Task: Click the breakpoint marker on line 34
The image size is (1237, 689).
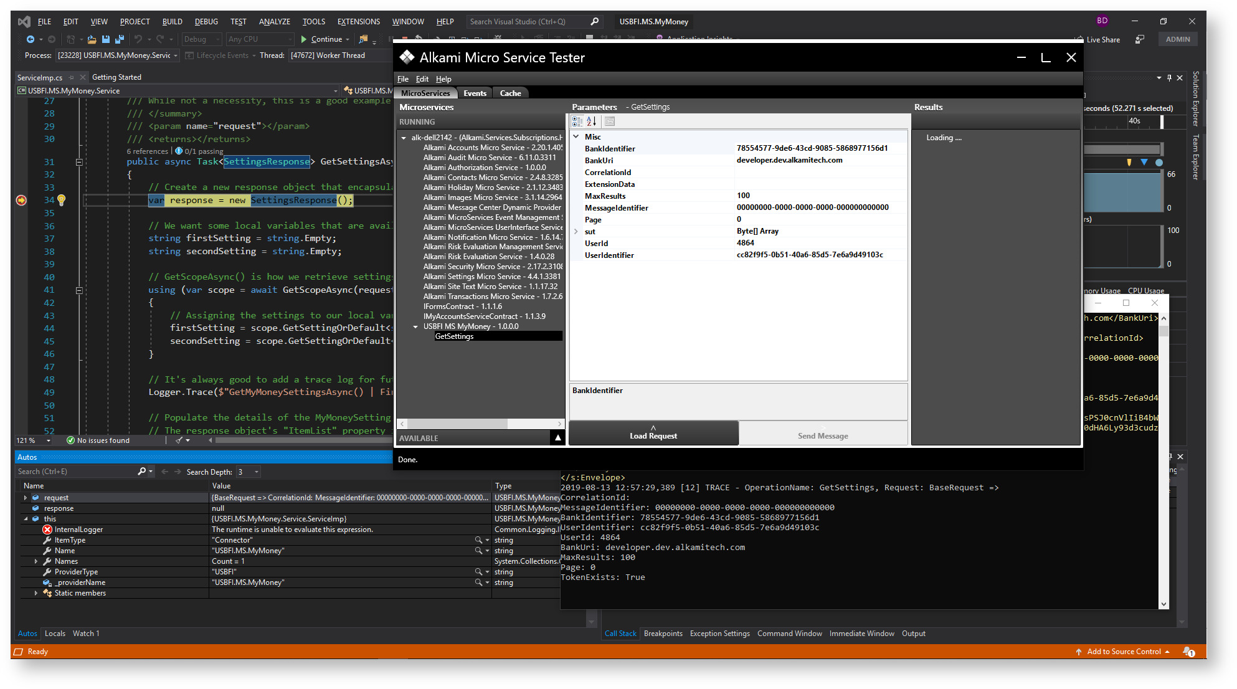Action: click(x=21, y=200)
